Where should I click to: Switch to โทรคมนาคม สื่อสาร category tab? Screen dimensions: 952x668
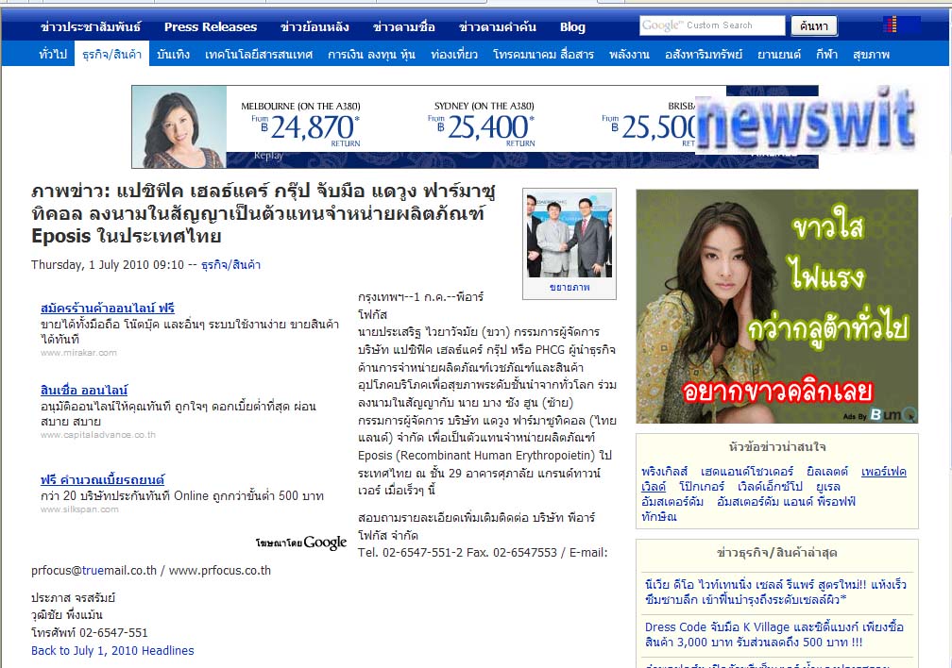[x=543, y=55]
